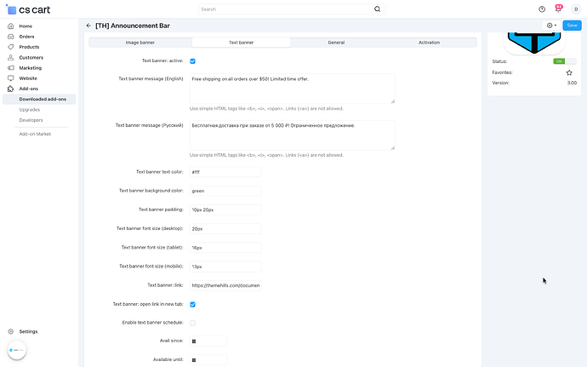
Task: Open calendar icon in Available until field
Action: [195, 360]
